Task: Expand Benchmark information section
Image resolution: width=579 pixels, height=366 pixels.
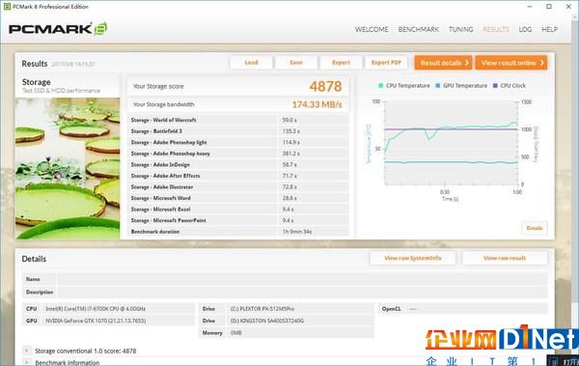Action: pos(26,362)
